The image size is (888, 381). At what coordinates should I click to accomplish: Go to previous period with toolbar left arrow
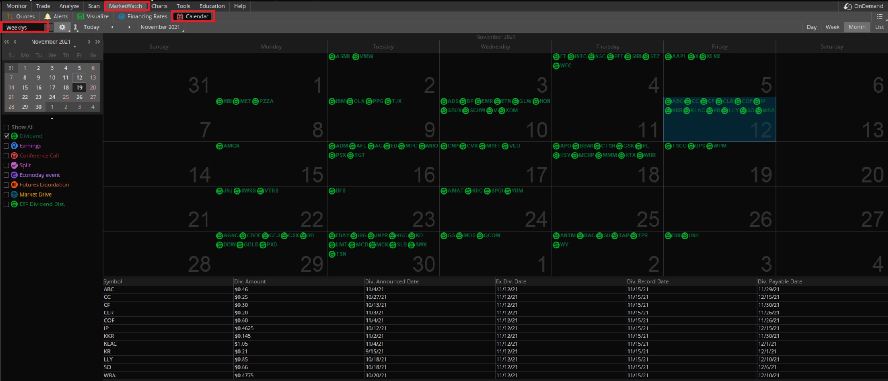[112, 27]
